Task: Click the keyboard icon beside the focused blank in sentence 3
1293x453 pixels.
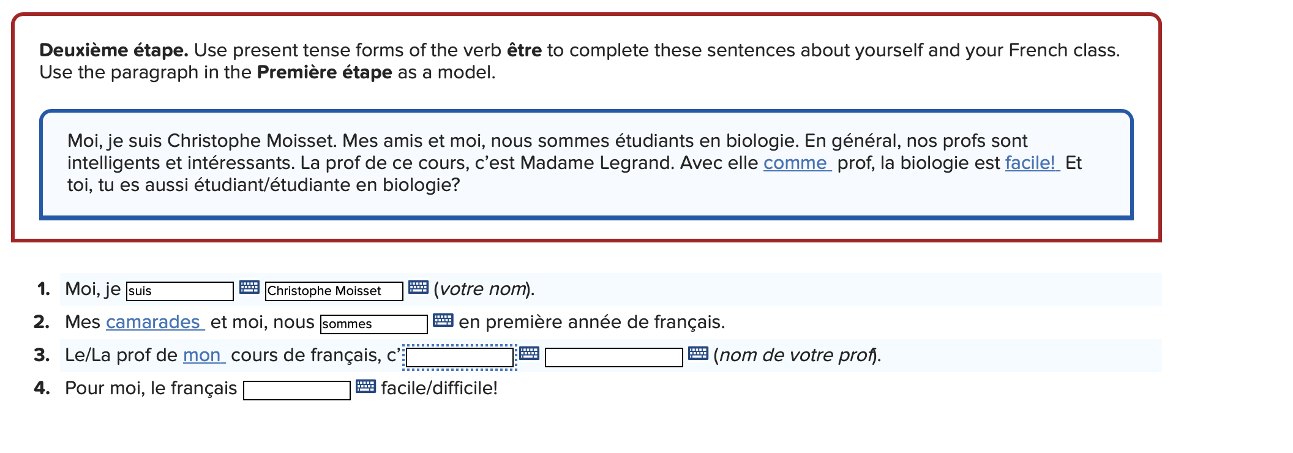Action: coord(528,354)
